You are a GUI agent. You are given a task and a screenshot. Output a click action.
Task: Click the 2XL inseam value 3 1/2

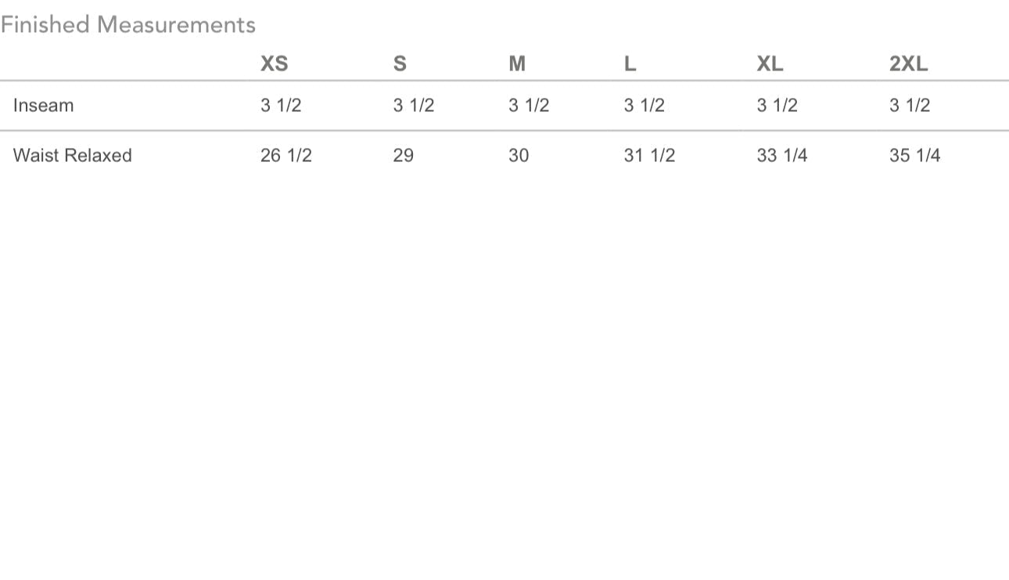tap(910, 106)
